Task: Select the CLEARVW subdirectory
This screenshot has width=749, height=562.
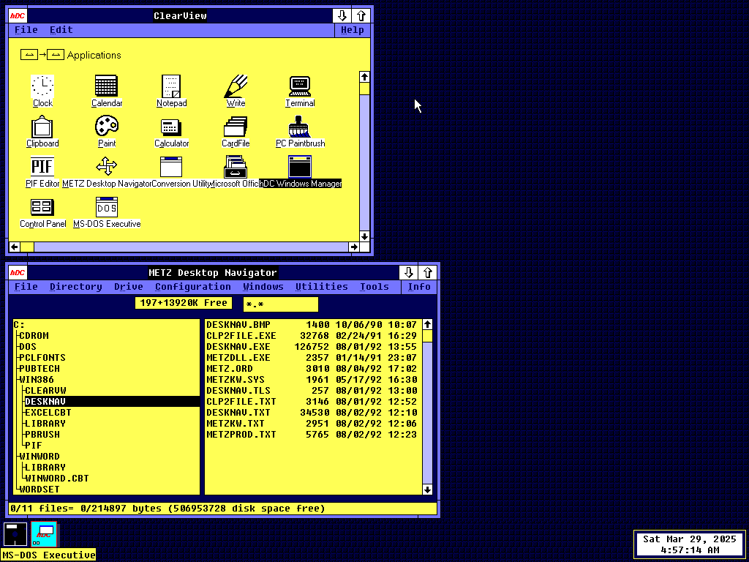Action: [x=46, y=391]
